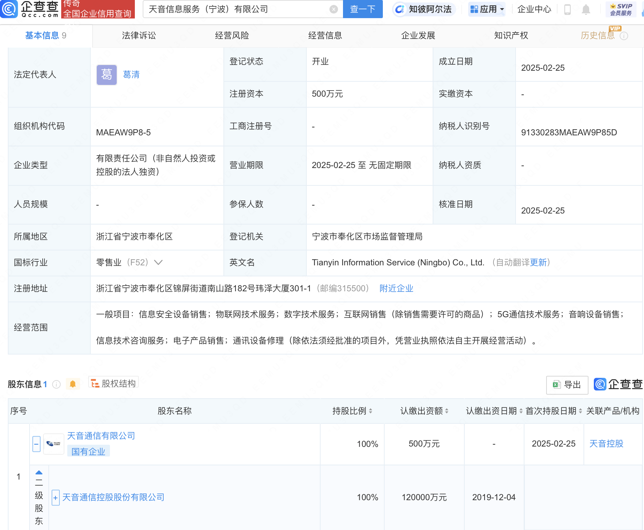Open the 应用 dropdown menu
644x530 pixels.
pos(487,9)
